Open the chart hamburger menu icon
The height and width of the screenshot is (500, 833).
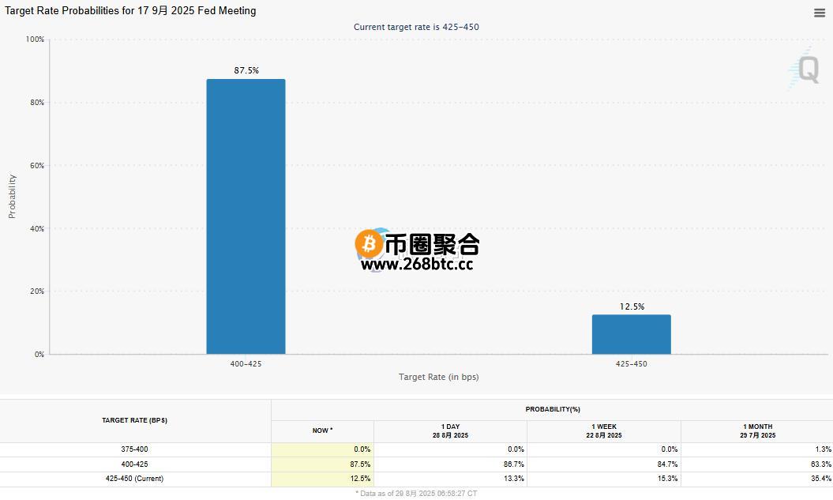(x=820, y=13)
